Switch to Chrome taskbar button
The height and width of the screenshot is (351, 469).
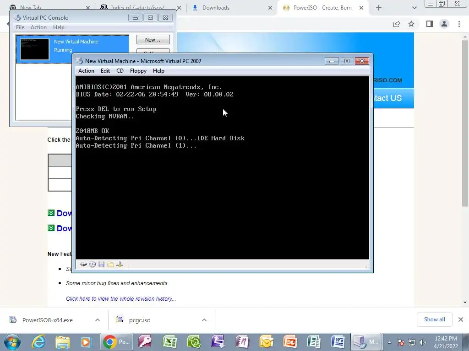click(x=116, y=342)
